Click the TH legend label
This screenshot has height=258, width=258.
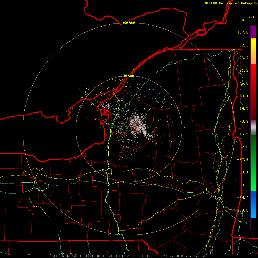click(246, 223)
